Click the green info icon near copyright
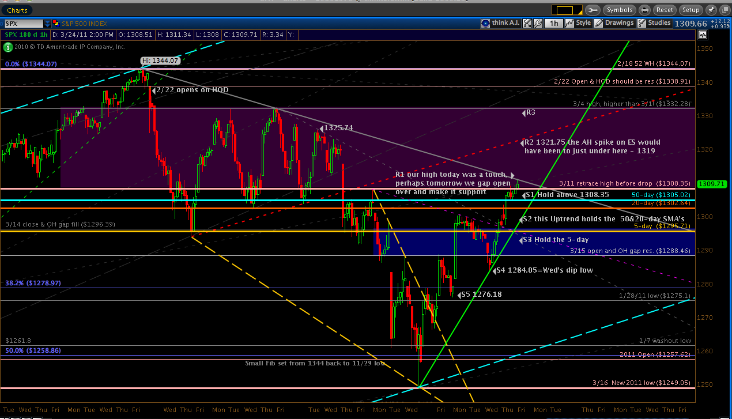 tap(8, 47)
